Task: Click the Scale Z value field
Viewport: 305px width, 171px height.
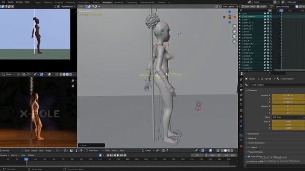Action: [288, 128]
